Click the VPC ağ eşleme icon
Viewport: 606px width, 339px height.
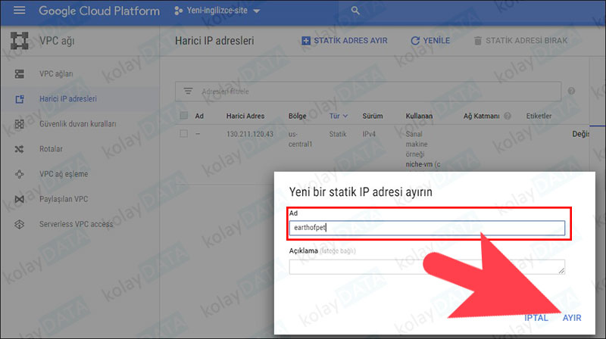point(20,174)
